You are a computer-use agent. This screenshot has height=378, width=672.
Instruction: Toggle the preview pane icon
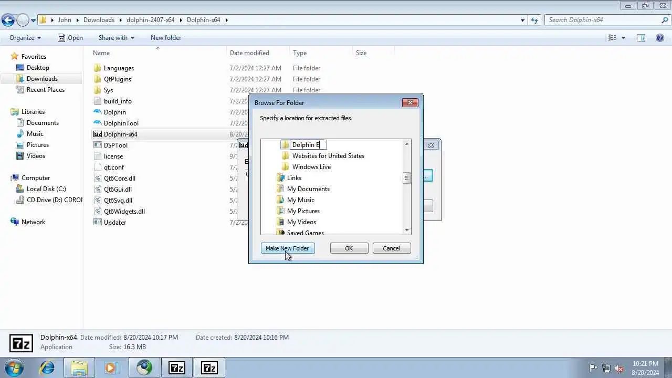[x=641, y=38]
